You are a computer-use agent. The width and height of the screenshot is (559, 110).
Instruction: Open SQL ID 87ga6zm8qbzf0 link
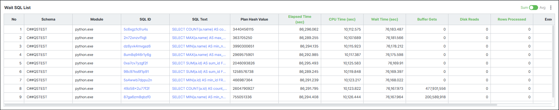[x=137, y=97]
